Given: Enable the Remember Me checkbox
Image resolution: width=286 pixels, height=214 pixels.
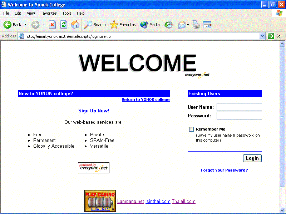Looking at the screenshot, I should [192, 129].
